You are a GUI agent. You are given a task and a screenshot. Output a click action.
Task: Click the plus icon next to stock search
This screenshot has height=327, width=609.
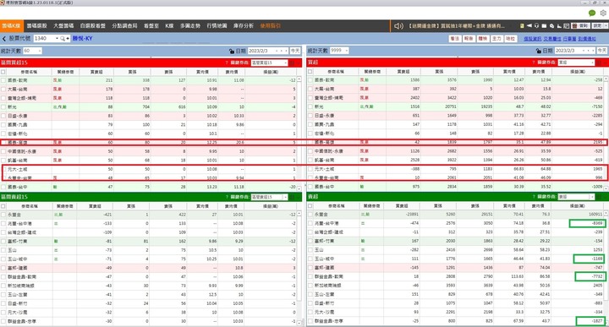click(68, 39)
